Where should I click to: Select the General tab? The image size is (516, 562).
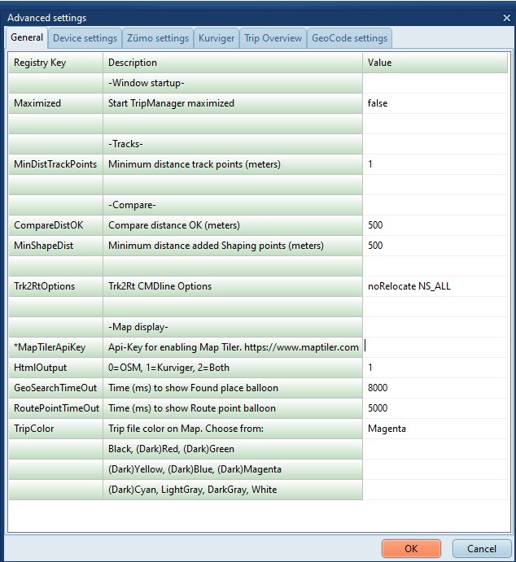(27, 38)
